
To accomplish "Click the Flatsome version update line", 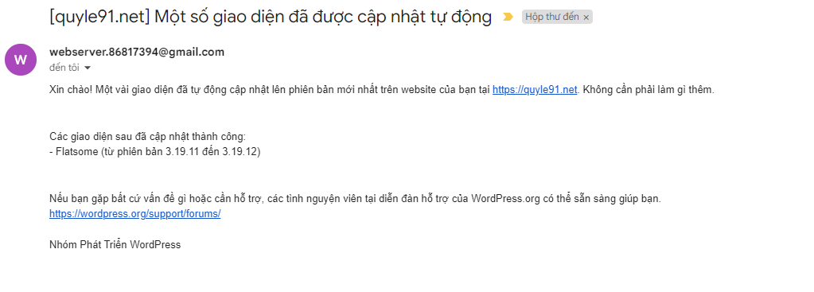I will (154, 153).
